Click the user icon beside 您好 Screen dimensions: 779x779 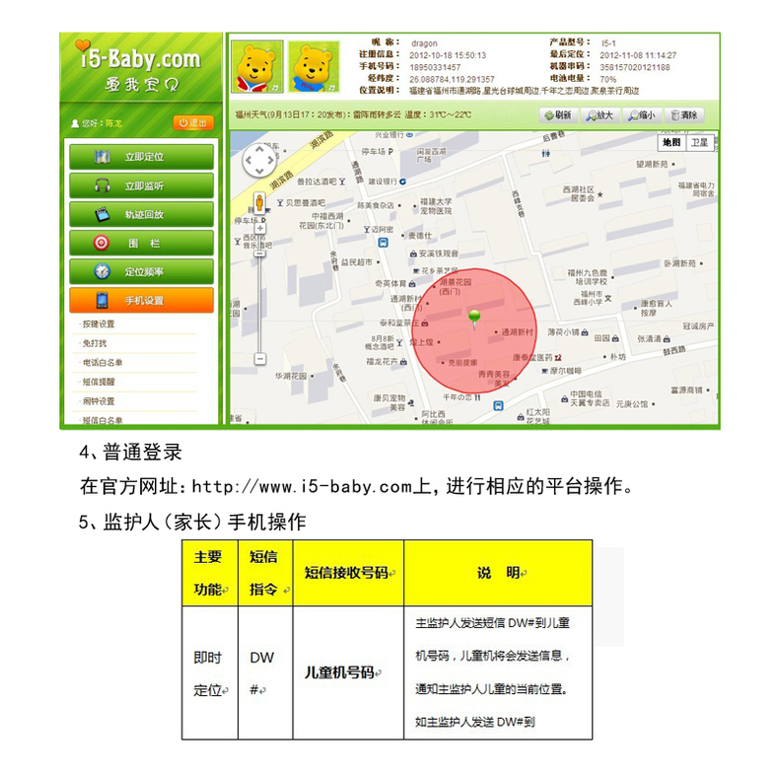[x=75, y=123]
